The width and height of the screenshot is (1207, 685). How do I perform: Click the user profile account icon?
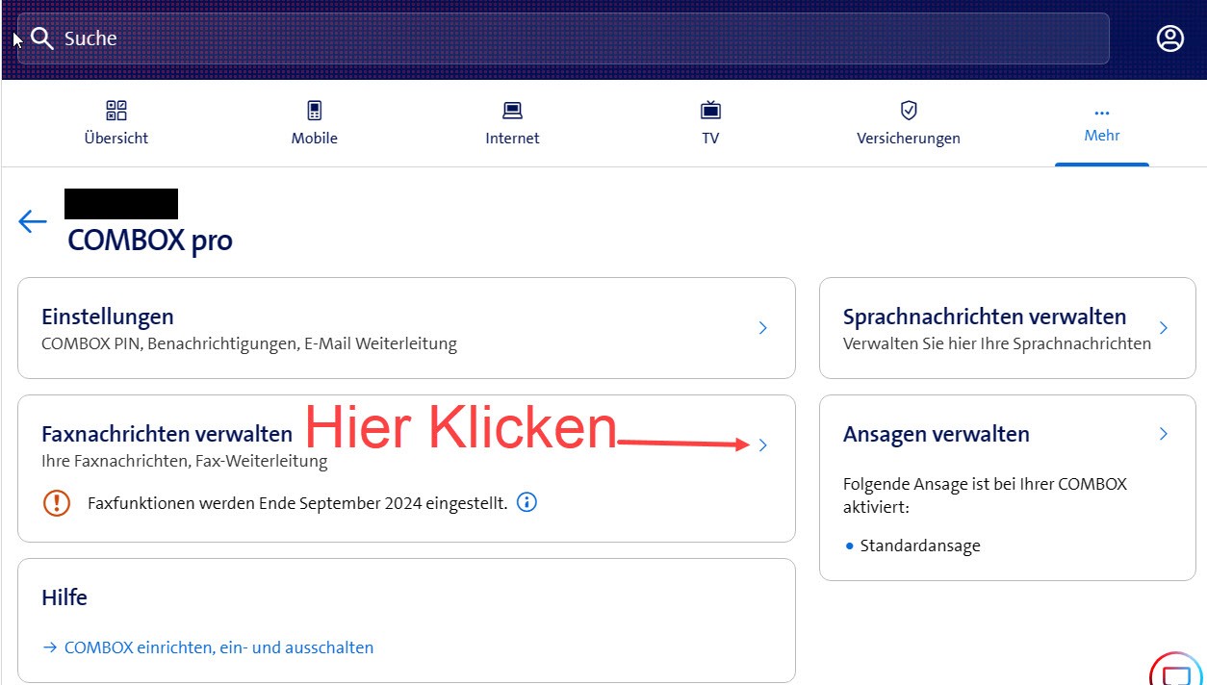[x=1169, y=38]
